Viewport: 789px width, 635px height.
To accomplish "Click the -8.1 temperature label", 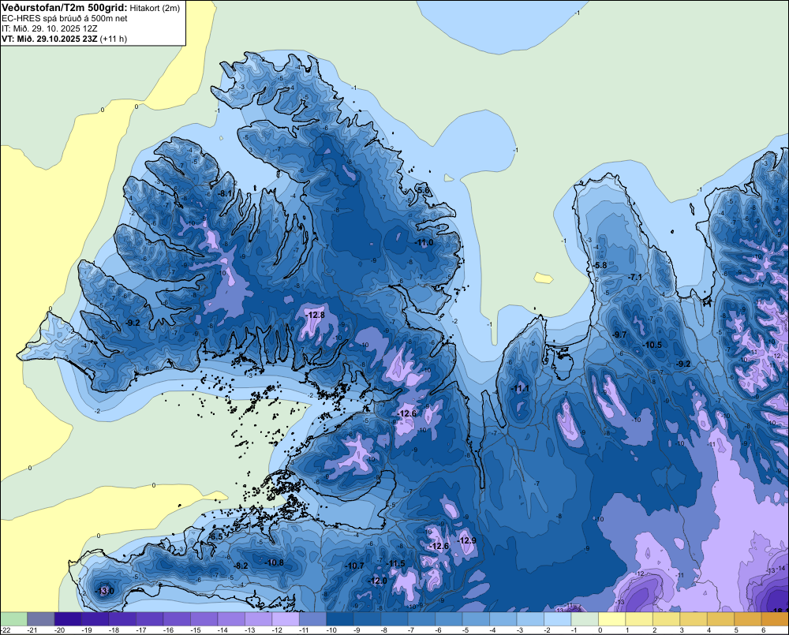I will (225, 194).
